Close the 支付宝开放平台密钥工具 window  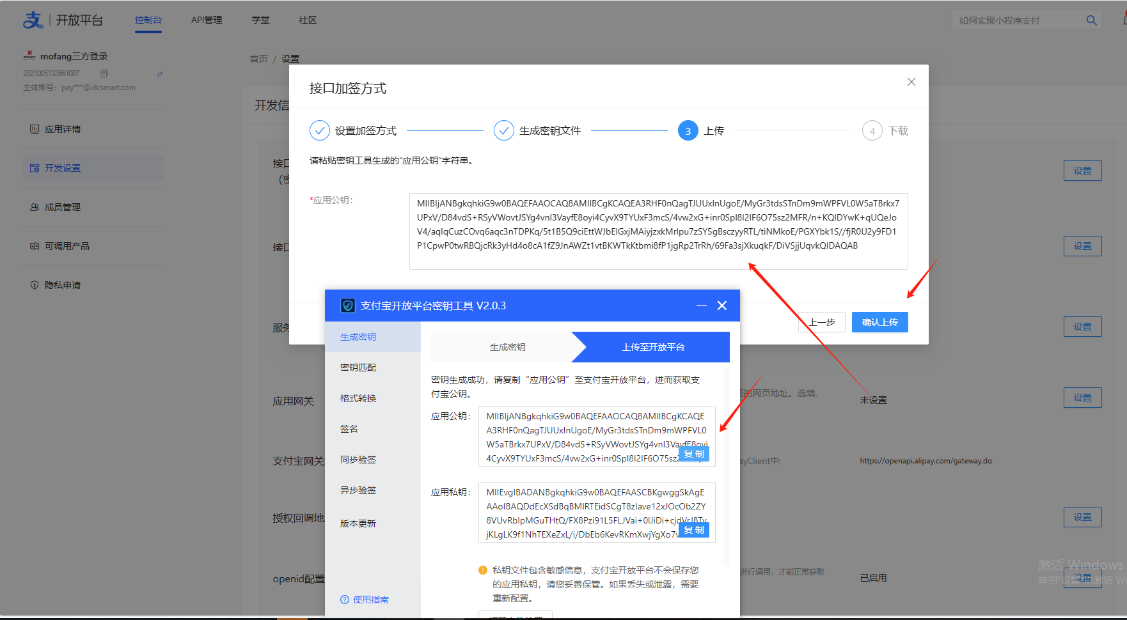tap(722, 306)
